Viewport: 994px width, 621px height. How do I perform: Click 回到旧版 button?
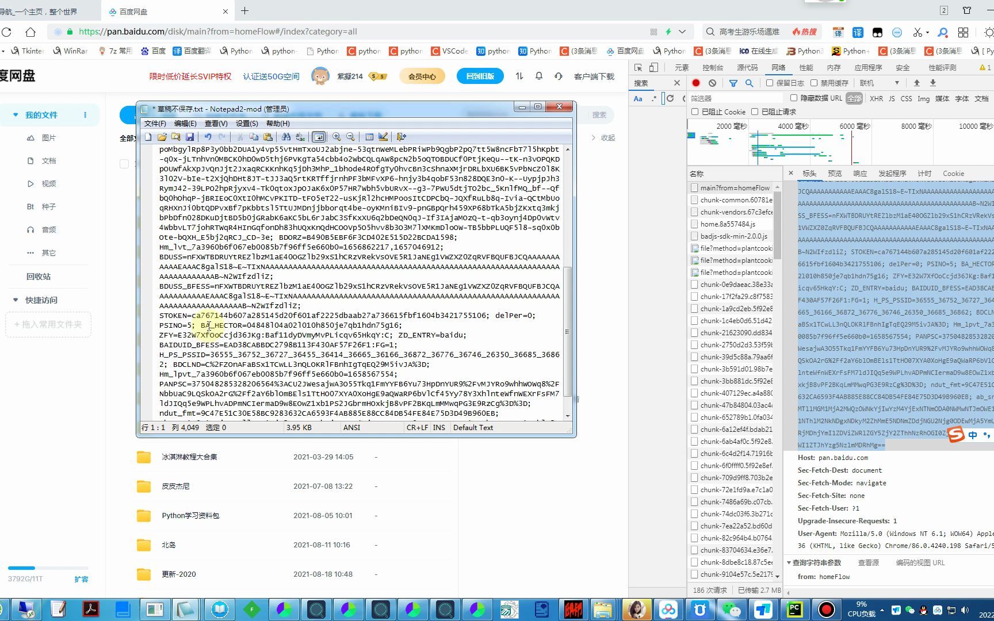[x=480, y=76]
